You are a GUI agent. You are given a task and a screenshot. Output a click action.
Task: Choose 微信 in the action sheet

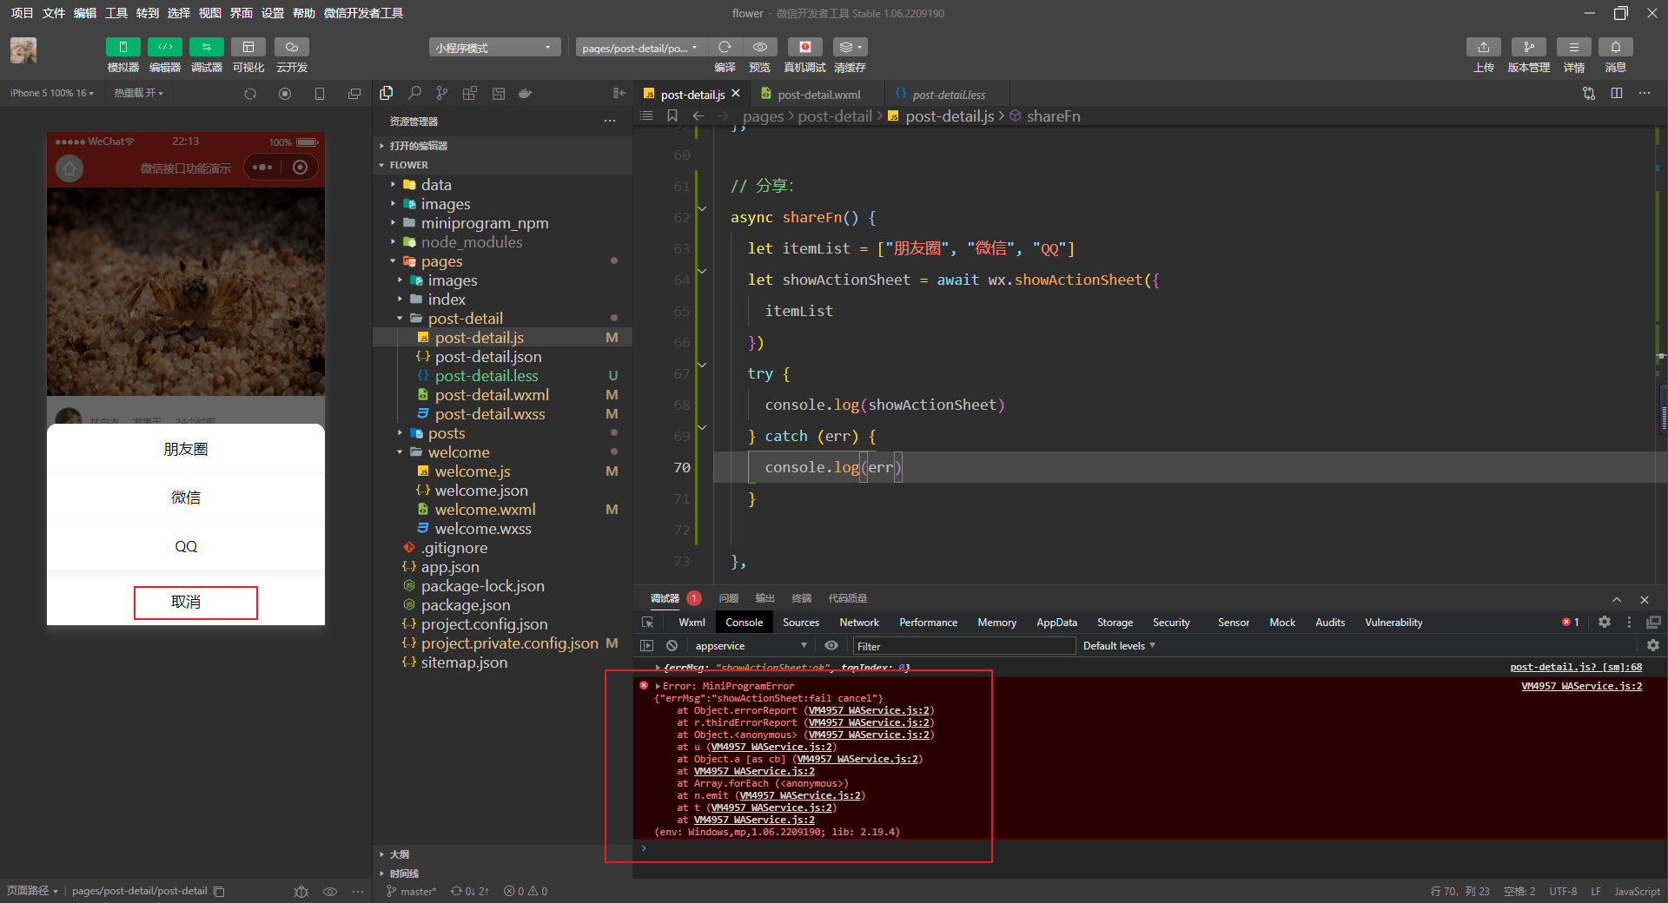pos(186,498)
